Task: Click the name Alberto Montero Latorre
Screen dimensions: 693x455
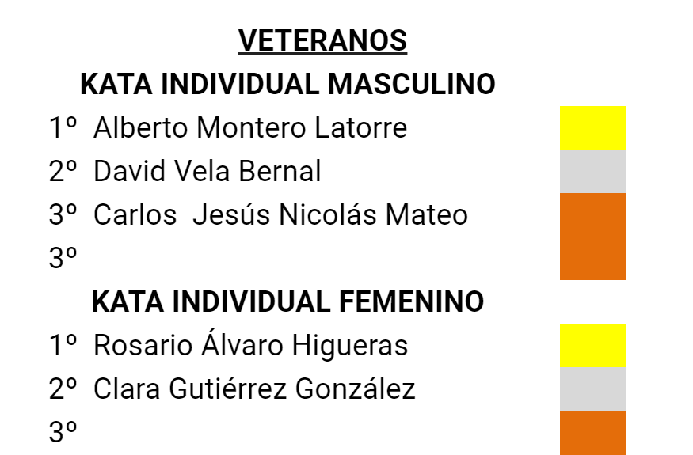Action: (250, 127)
